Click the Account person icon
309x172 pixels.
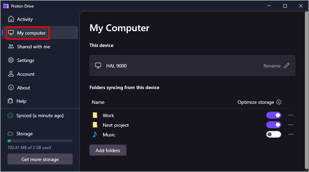pos(11,74)
